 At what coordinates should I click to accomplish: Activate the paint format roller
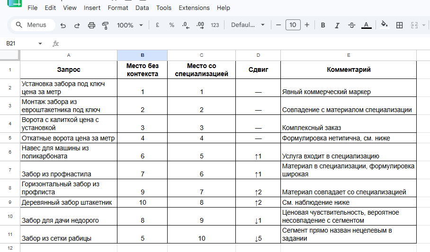point(105,25)
